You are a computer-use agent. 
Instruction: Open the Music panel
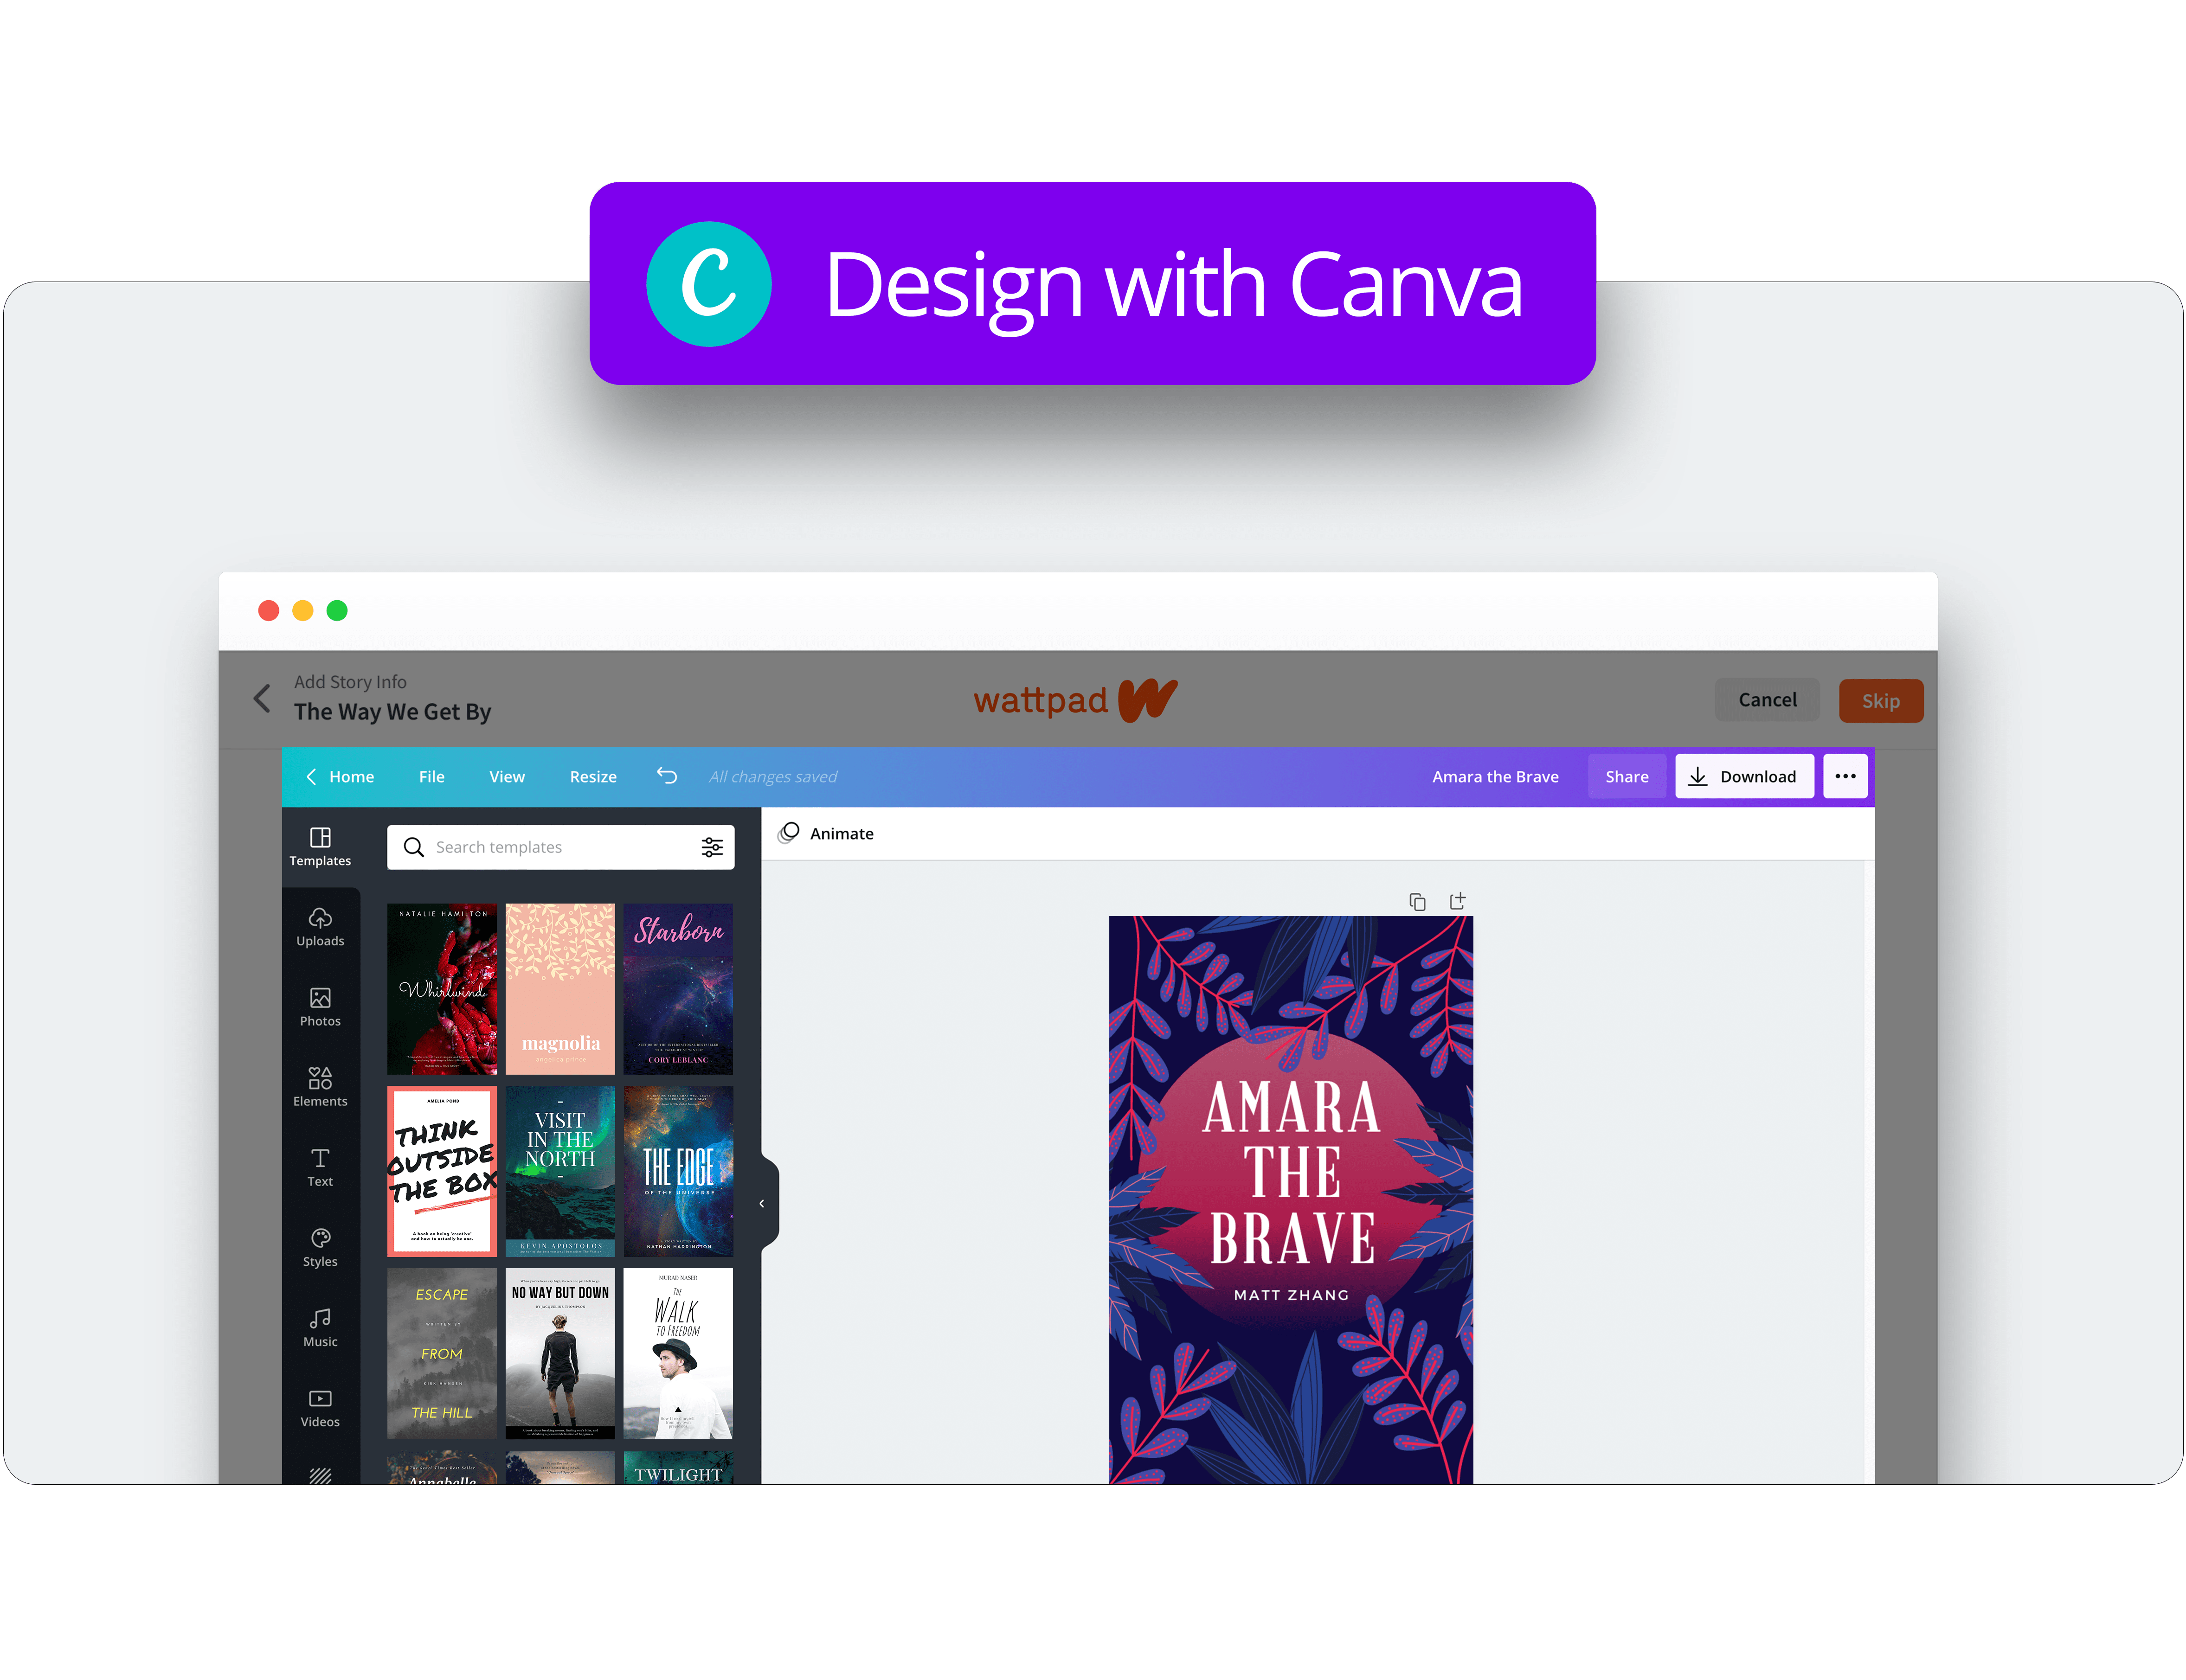[320, 1327]
